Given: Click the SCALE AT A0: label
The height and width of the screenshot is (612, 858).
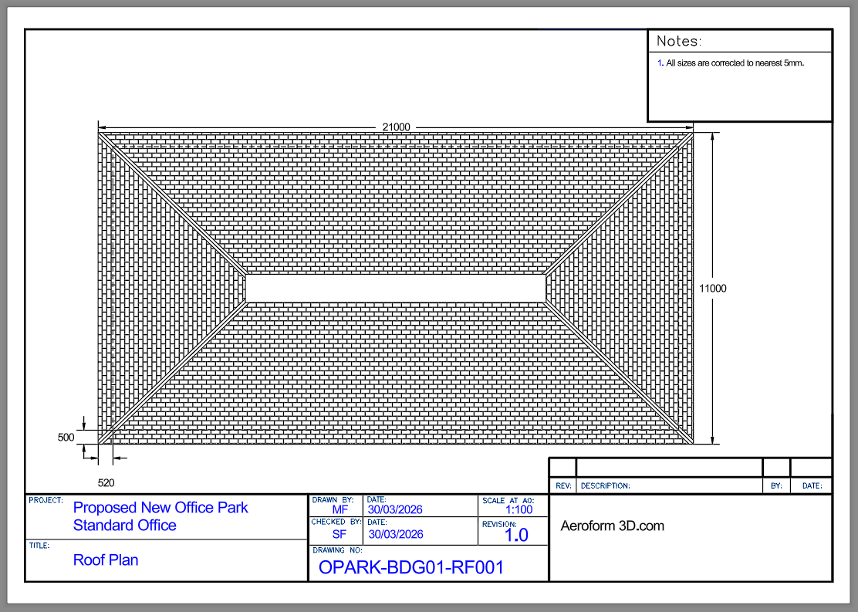Looking at the screenshot, I should click(x=508, y=500).
